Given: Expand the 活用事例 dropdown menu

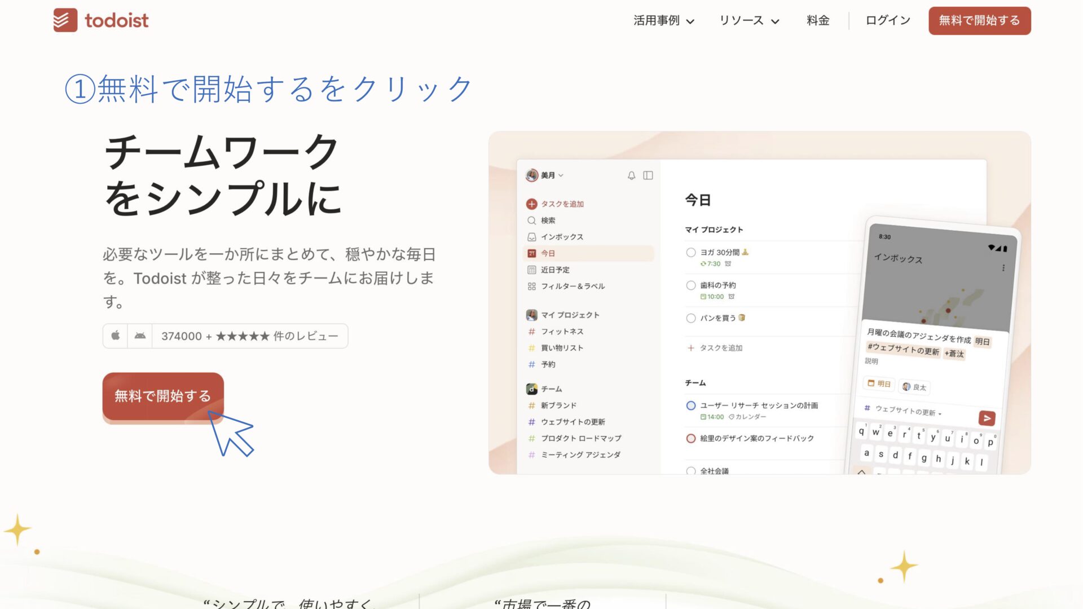Looking at the screenshot, I should [664, 20].
